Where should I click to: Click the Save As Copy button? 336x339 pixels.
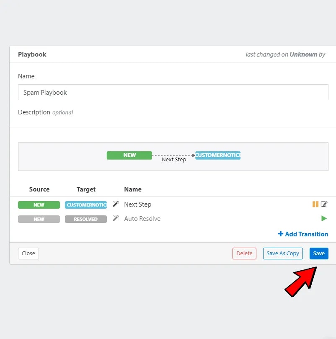283,254
